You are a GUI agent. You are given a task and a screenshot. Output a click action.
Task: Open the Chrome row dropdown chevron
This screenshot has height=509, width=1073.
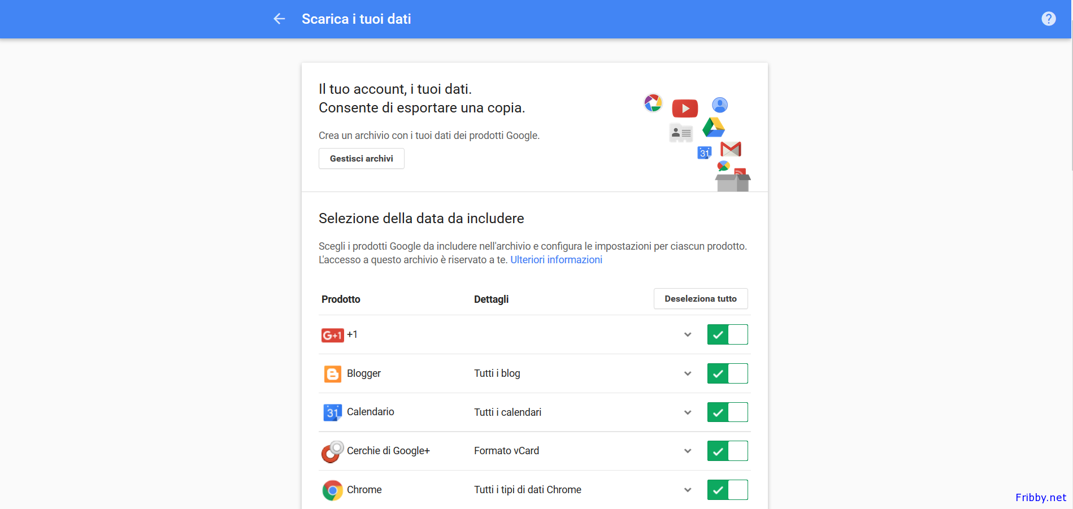pos(688,490)
